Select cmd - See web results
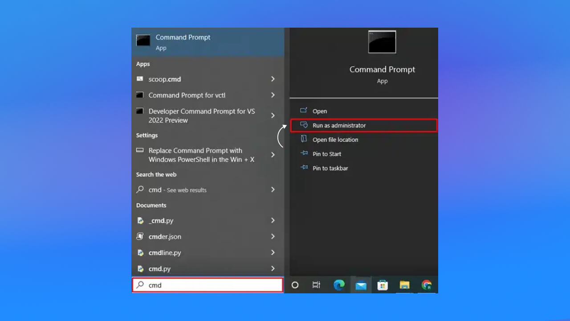570x321 pixels. [x=208, y=190]
